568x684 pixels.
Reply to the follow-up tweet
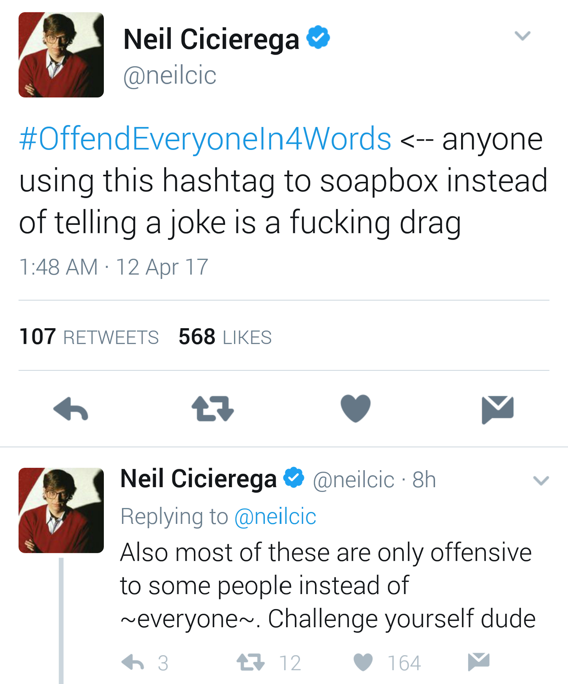133,662
